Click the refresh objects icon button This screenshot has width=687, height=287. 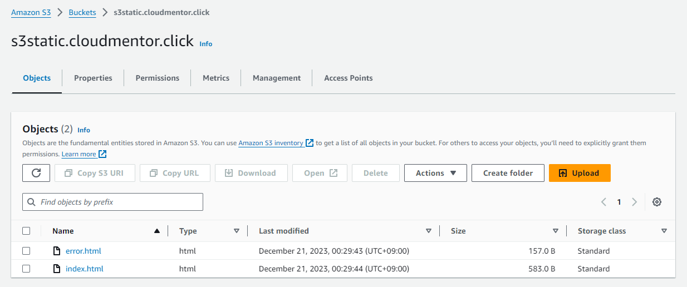[x=36, y=173]
